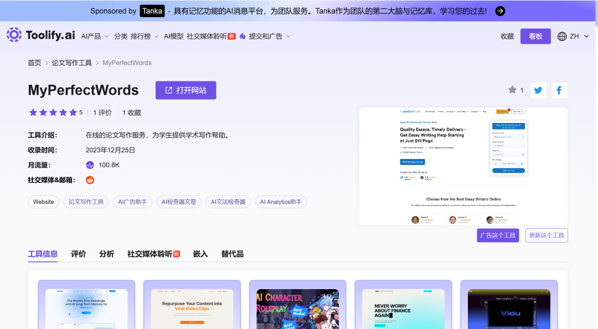Screen dimensions: 598x329
Task: Select the AI Analytics助手 tag
Action: pos(281,202)
